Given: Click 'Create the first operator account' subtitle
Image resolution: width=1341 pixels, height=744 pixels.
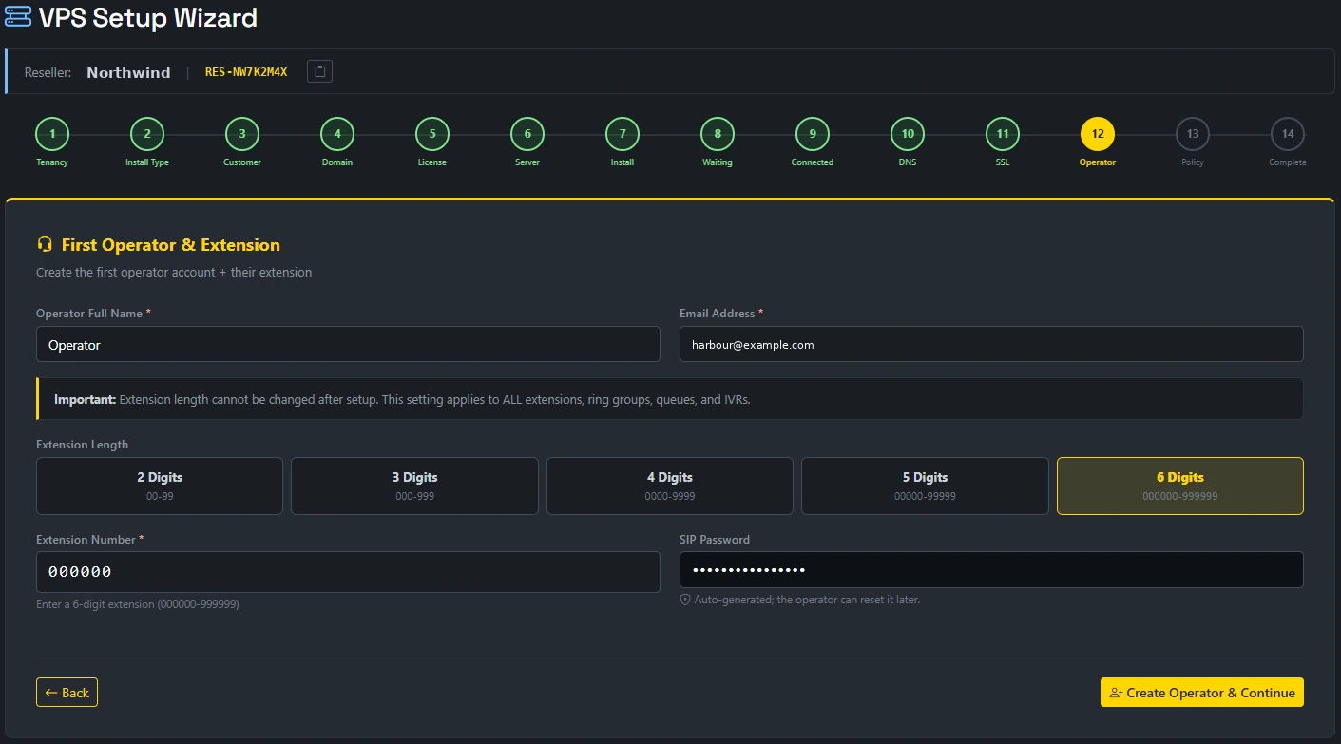Looking at the screenshot, I should pos(174,273).
